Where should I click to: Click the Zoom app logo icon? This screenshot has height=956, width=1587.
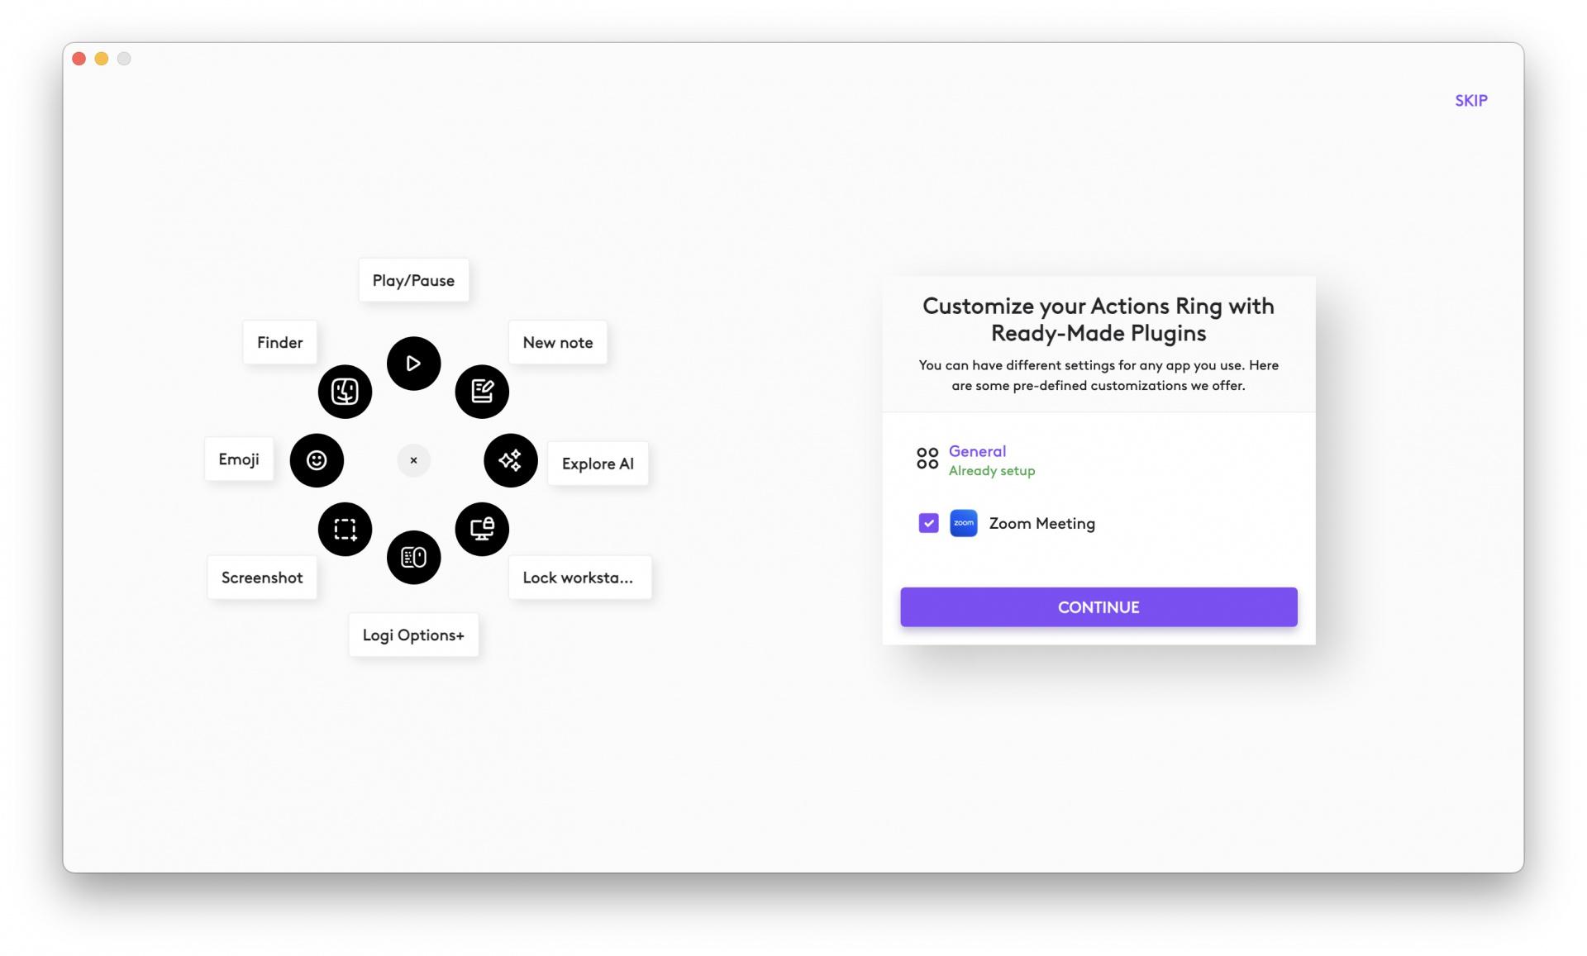tap(963, 523)
